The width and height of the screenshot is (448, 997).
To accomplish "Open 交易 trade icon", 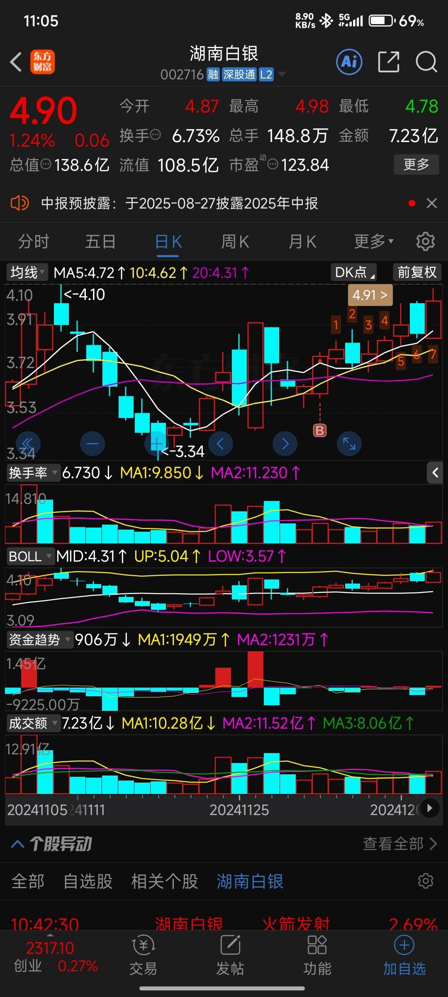I will pos(143,955).
